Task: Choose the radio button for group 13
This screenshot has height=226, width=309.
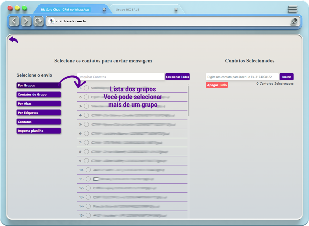Action: 88,197
